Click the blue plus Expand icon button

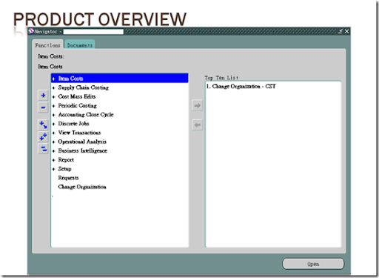click(x=43, y=95)
